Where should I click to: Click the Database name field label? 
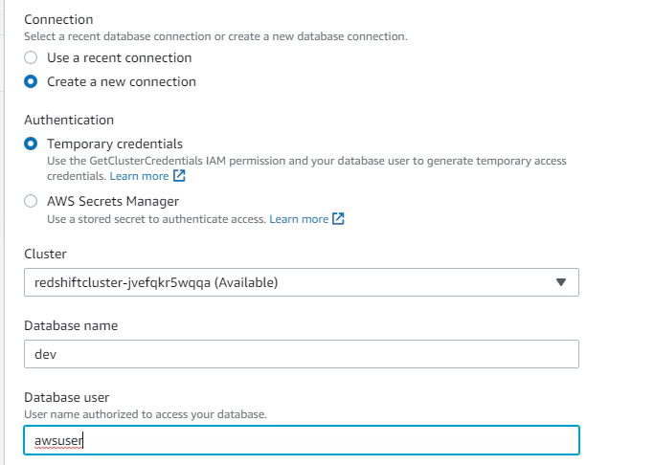[71, 325]
